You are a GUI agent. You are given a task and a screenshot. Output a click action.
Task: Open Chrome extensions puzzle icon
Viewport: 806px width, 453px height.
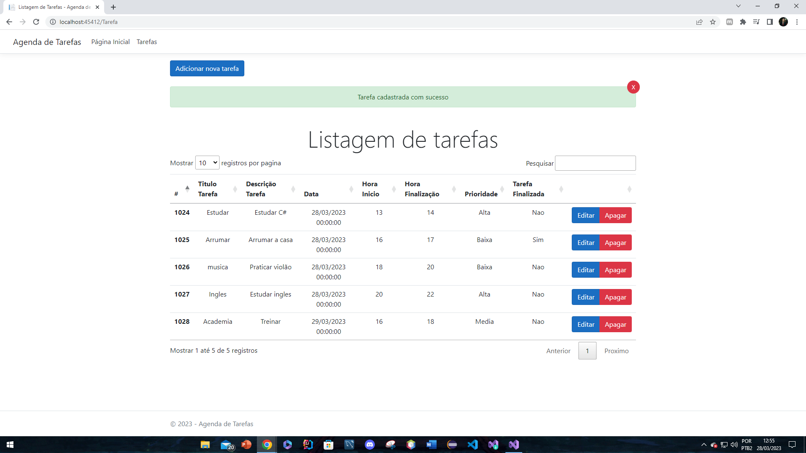pos(743,22)
